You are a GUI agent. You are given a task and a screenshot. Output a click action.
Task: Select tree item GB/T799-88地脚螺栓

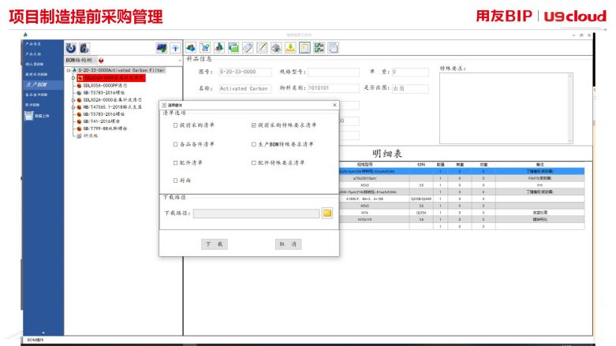tap(105, 128)
